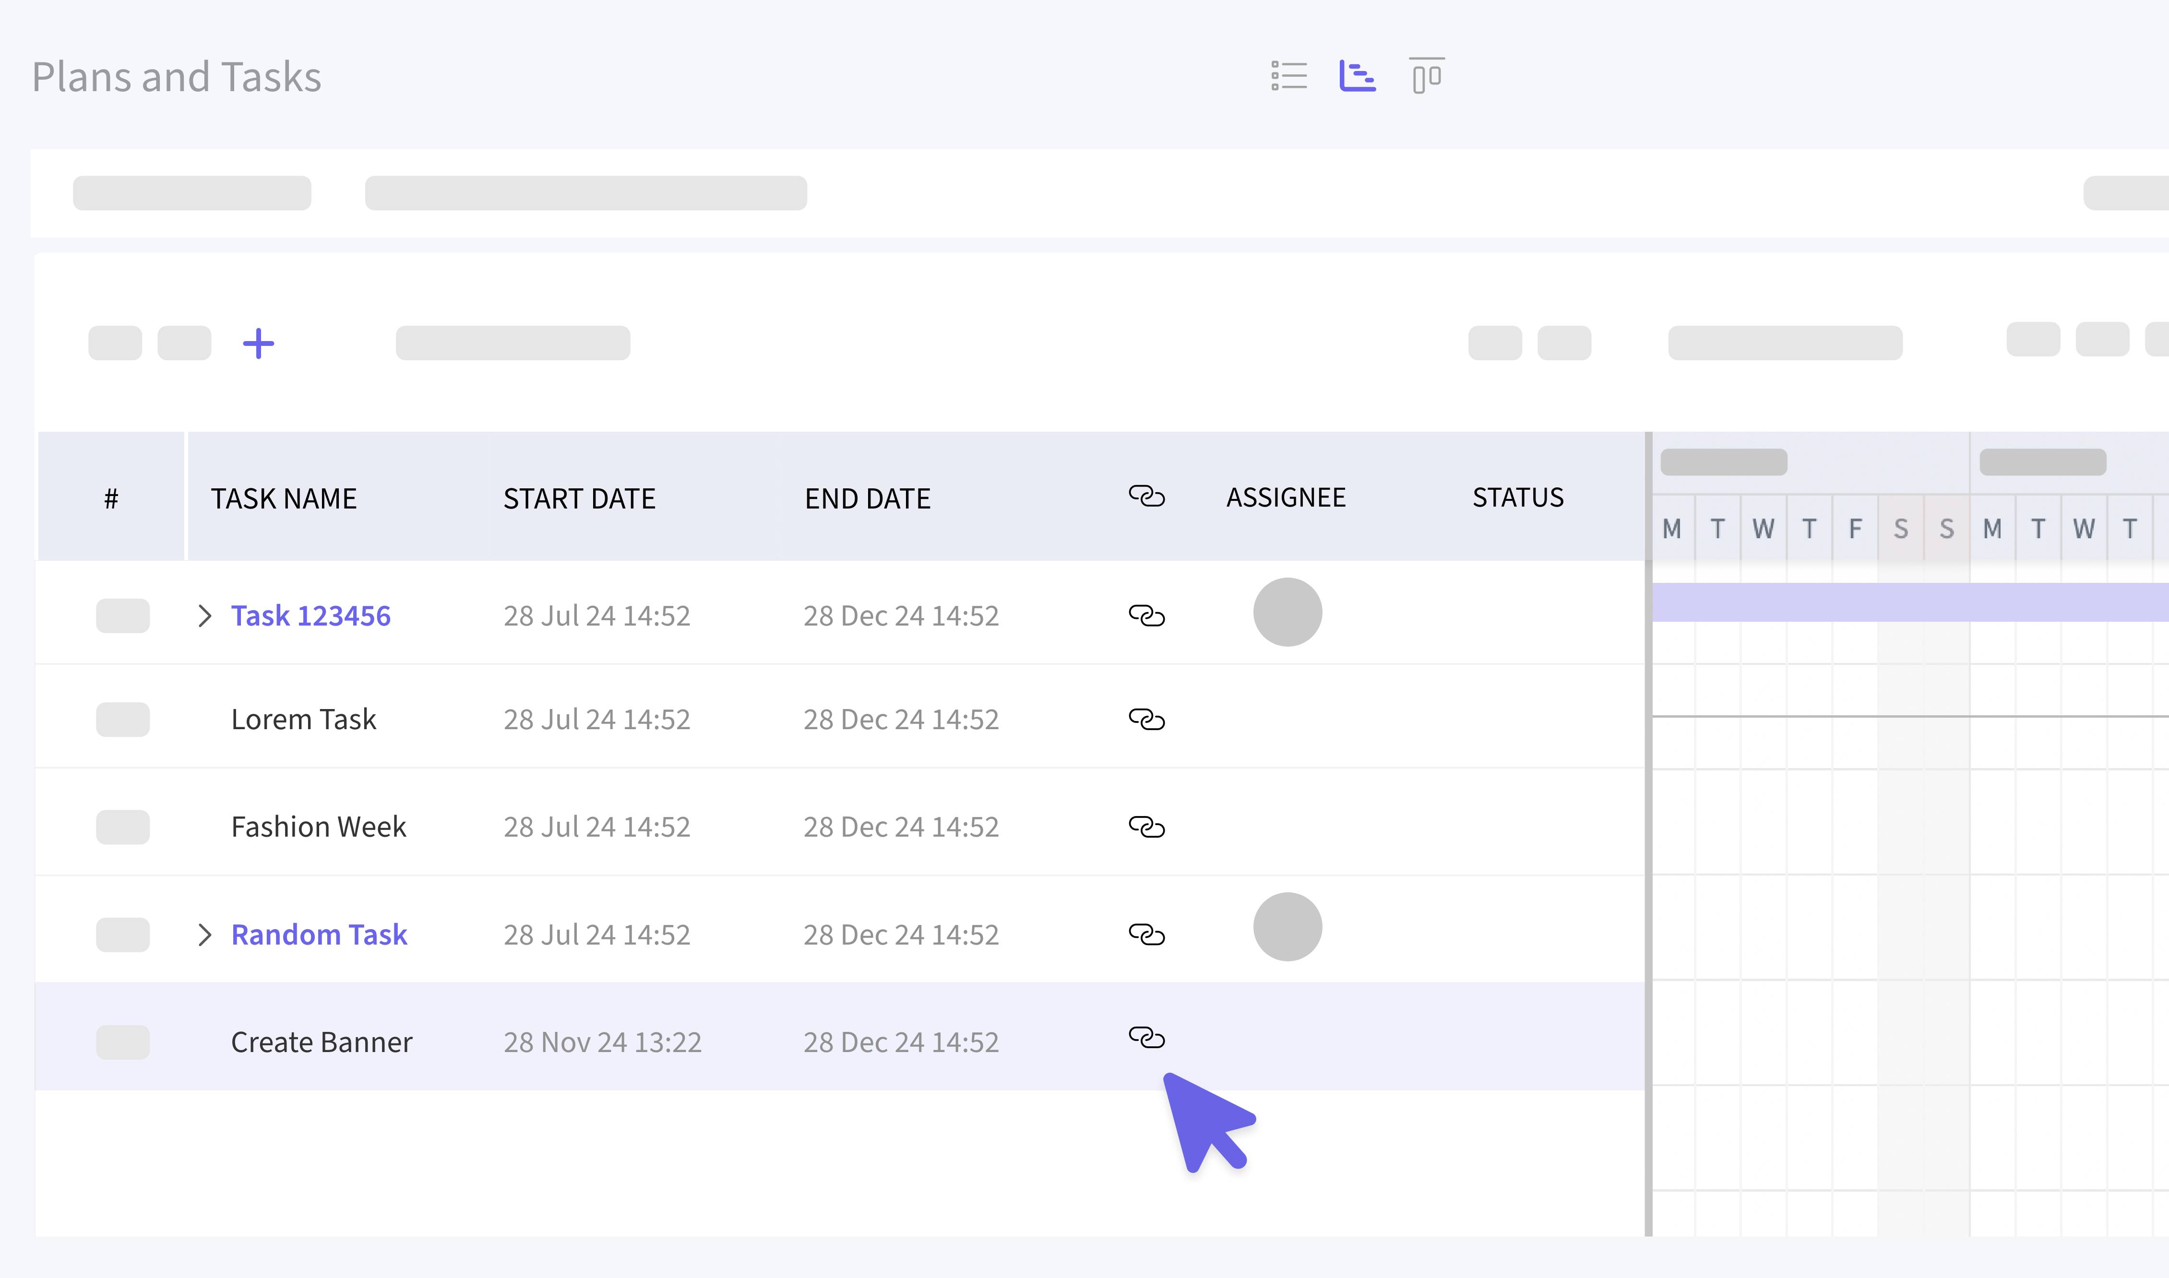Click link icon in Task 123456 row

[1145, 616]
